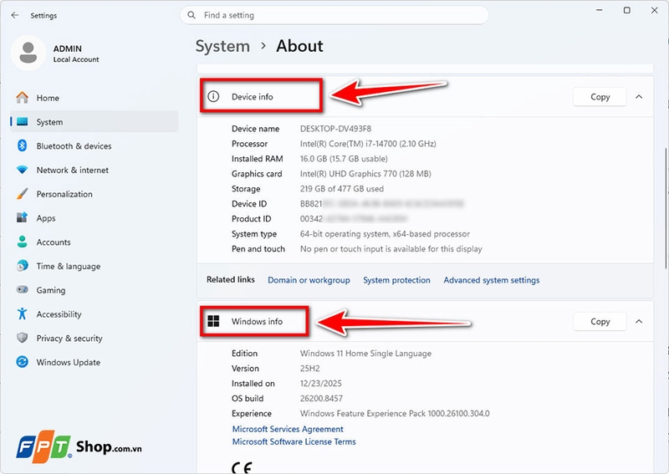The height and width of the screenshot is (474, 669).
Task: Click the Accounts person icon
Action: (x=23, y=242)
